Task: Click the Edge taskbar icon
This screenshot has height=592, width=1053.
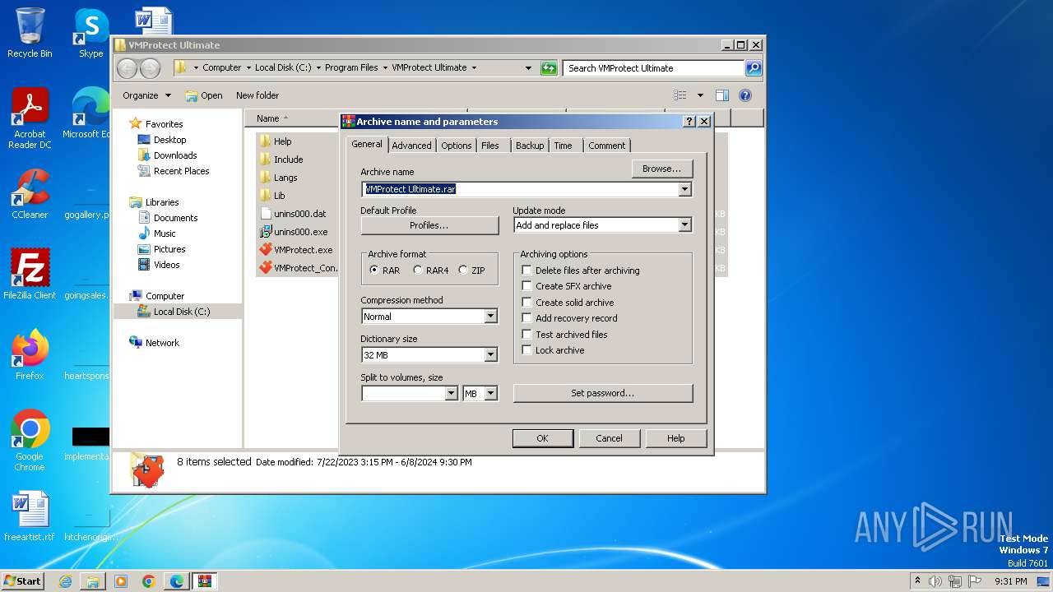Action: click(177, 581)
